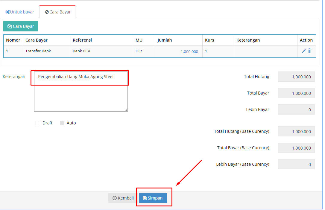Edit the 1,000,000 Jumlah amount link

[x=189, y=52]
